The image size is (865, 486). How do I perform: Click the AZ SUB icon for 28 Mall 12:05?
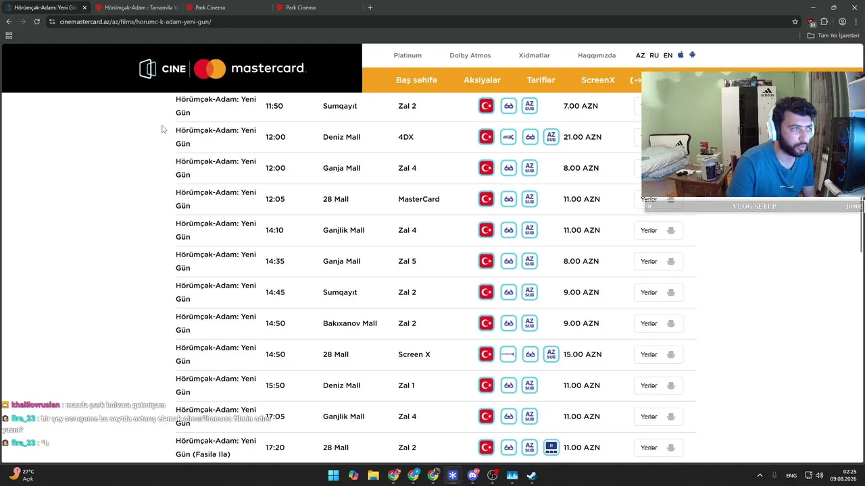[x=530, y=199]
